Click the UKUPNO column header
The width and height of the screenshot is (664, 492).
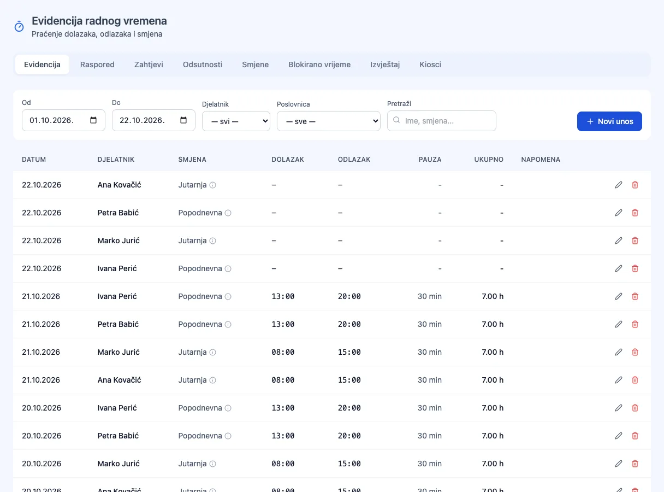pyautogui.click(x=489, y=160)
